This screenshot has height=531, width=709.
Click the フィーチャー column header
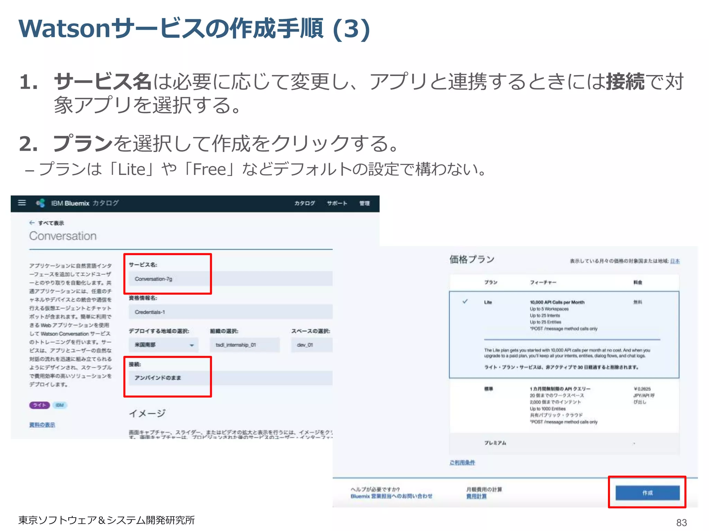[543, 282]
